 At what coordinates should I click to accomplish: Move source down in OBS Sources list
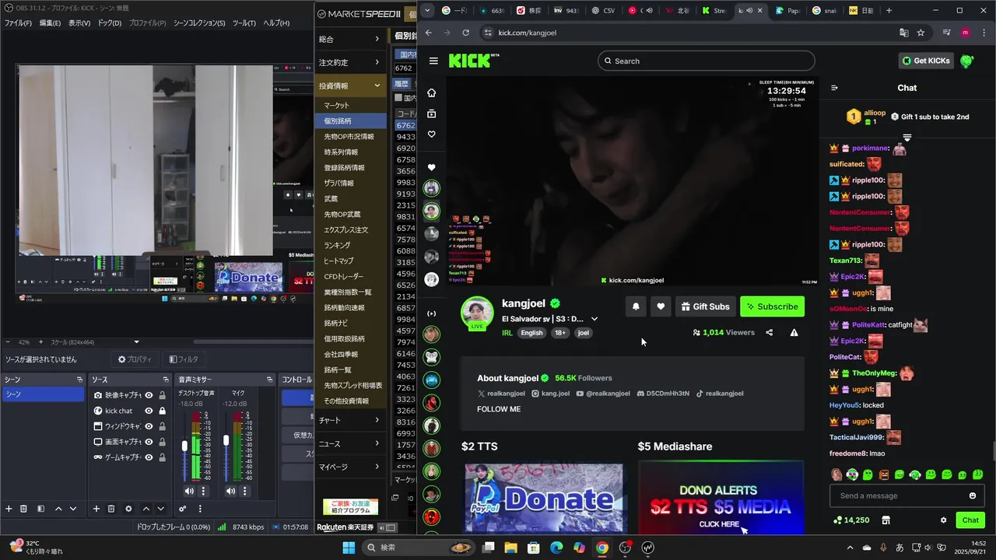click(160, 509)
